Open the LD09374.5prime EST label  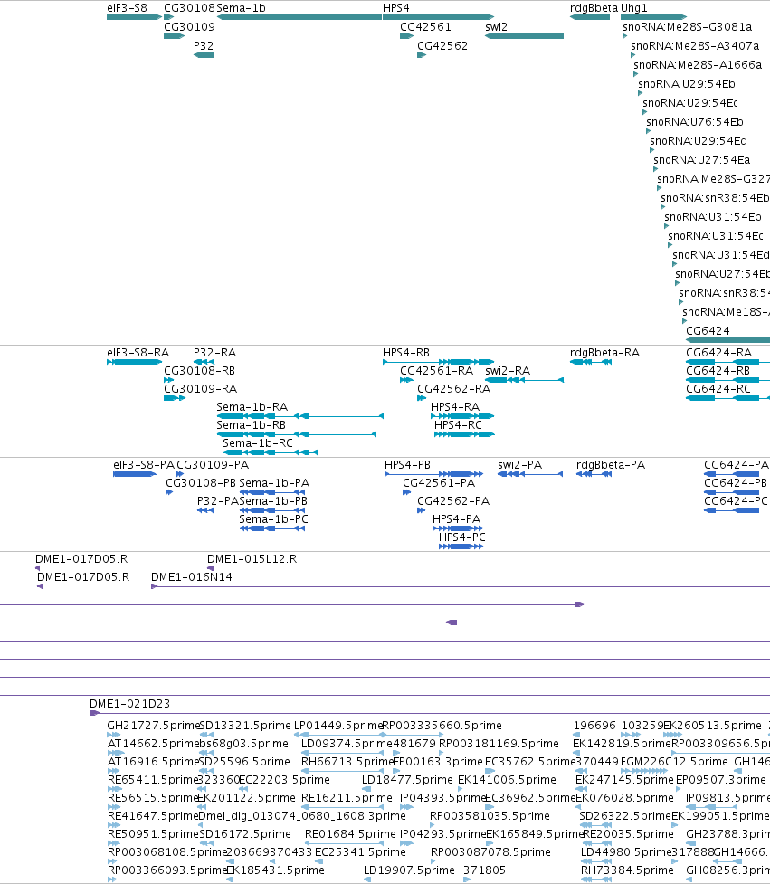[347, 743]
